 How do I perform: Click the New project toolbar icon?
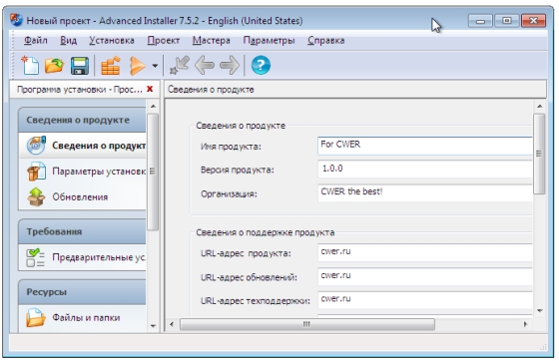point(30,66)
